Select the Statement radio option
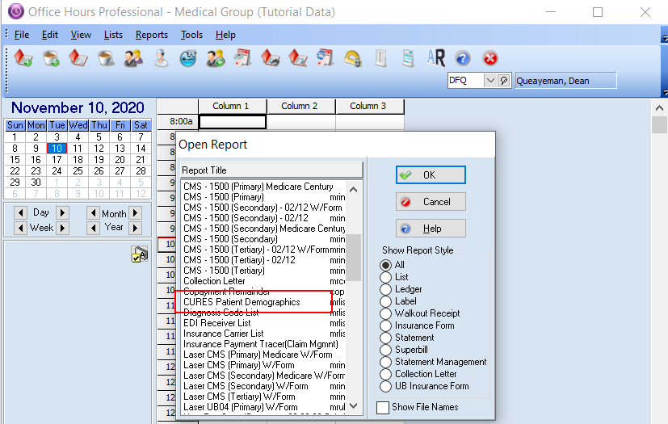 385,338
